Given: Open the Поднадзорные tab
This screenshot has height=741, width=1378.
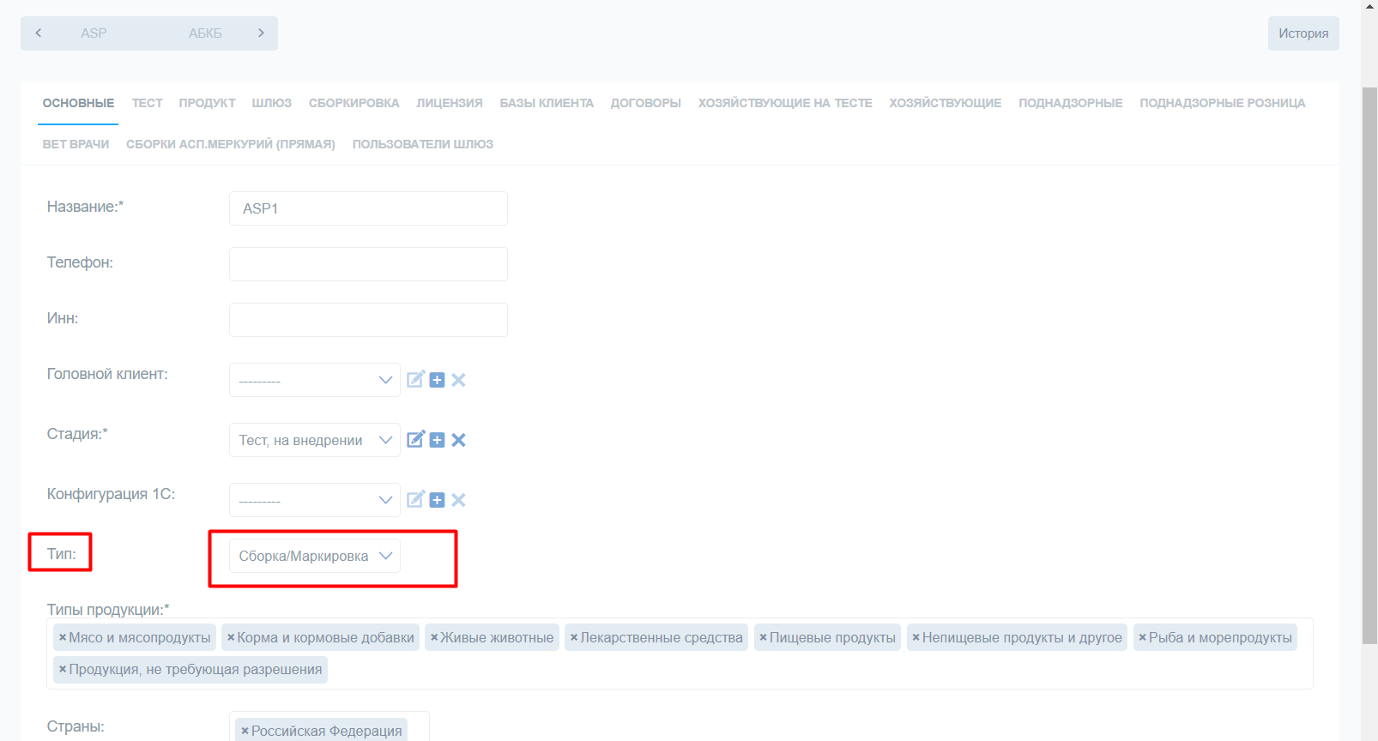Looking at the screenshot, I should [x=1070, y=103].
